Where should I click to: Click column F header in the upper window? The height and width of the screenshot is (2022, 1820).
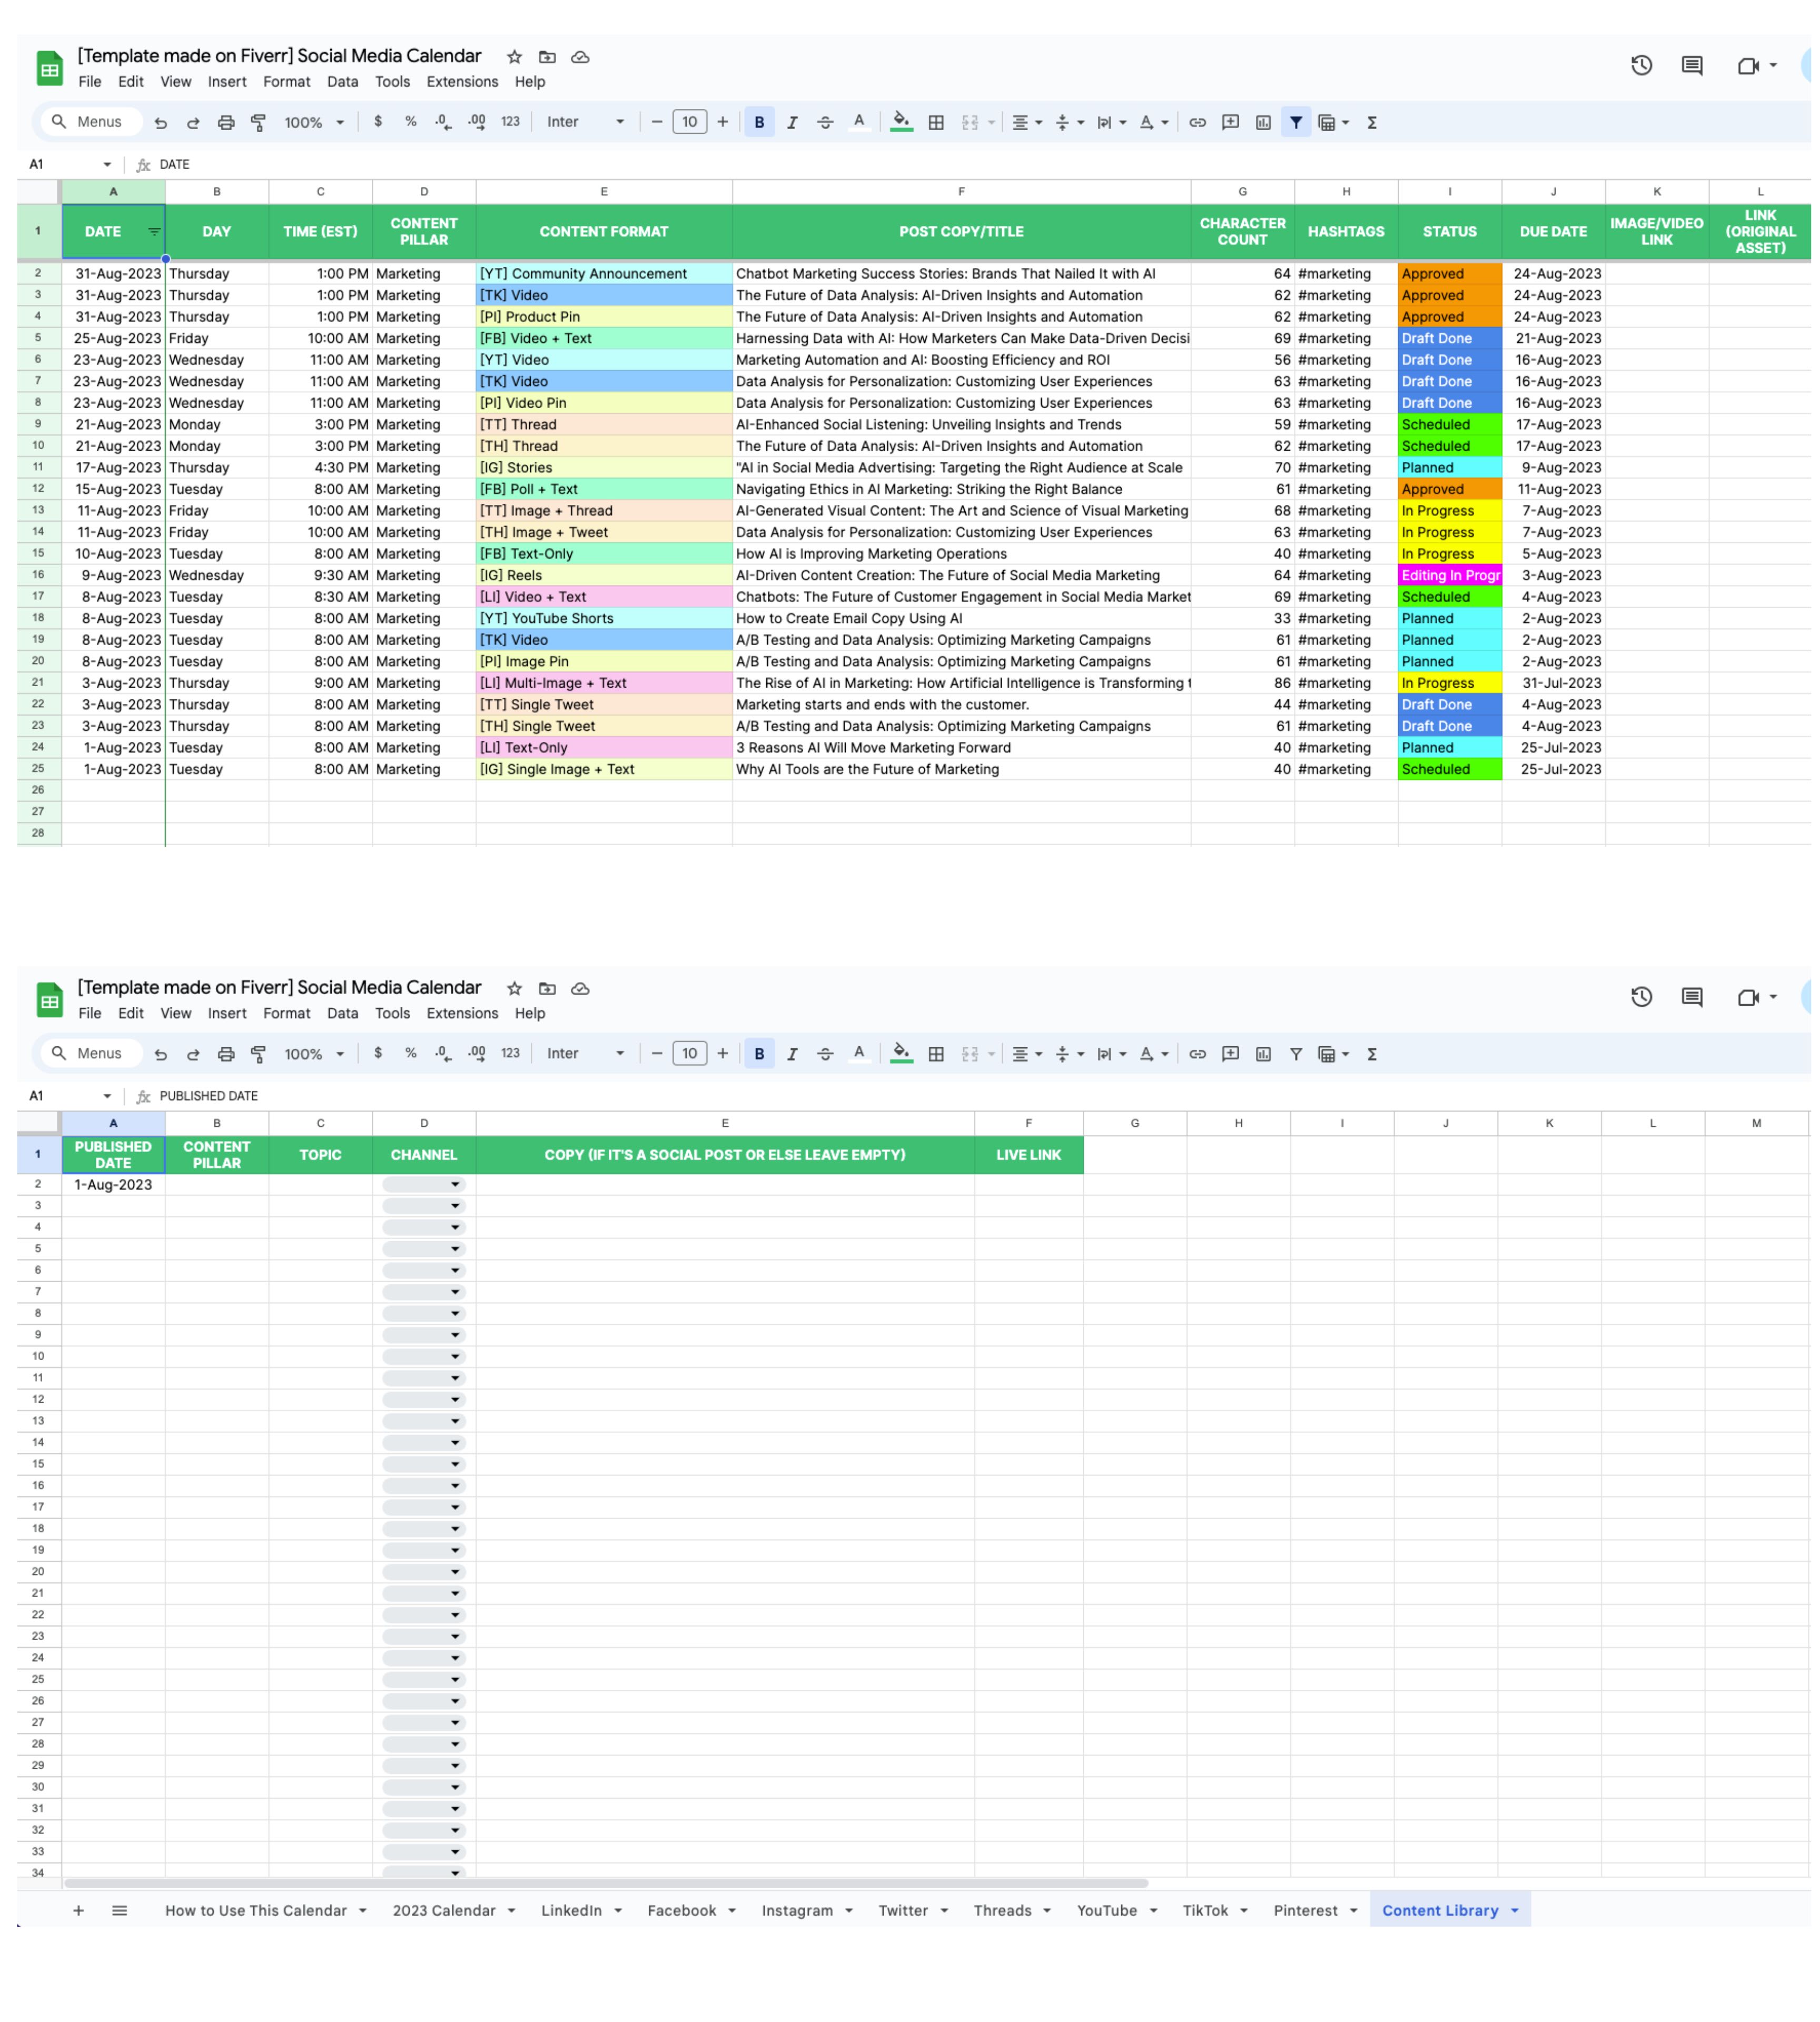coord(961,192)
